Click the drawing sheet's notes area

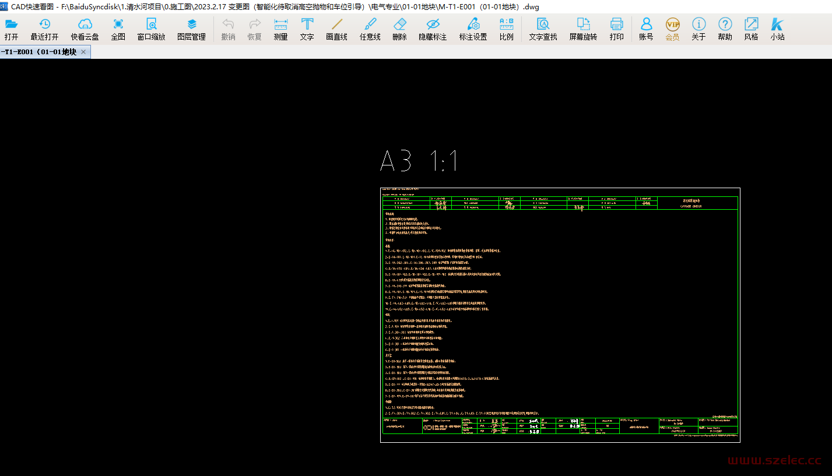pyautogui.click(x=560, y=314)
